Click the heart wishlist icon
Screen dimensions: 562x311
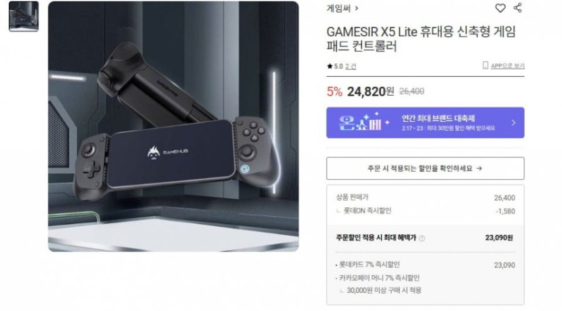pos(500,8)
